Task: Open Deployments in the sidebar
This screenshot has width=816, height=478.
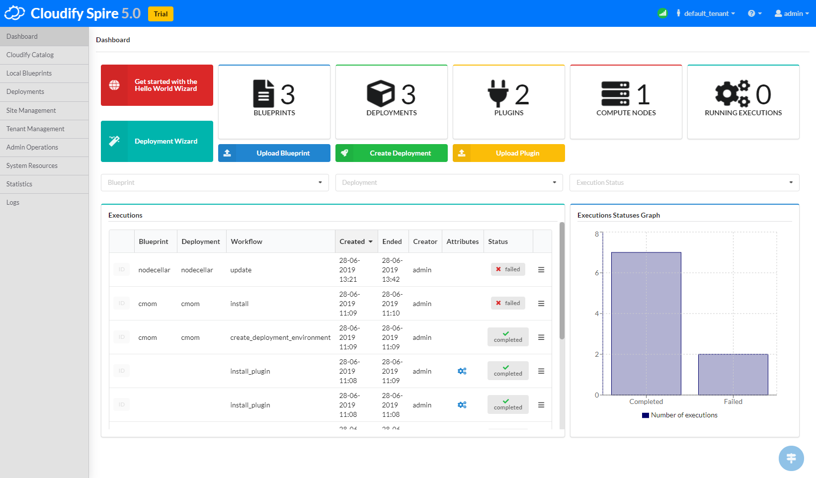Action: click(44, 91)
